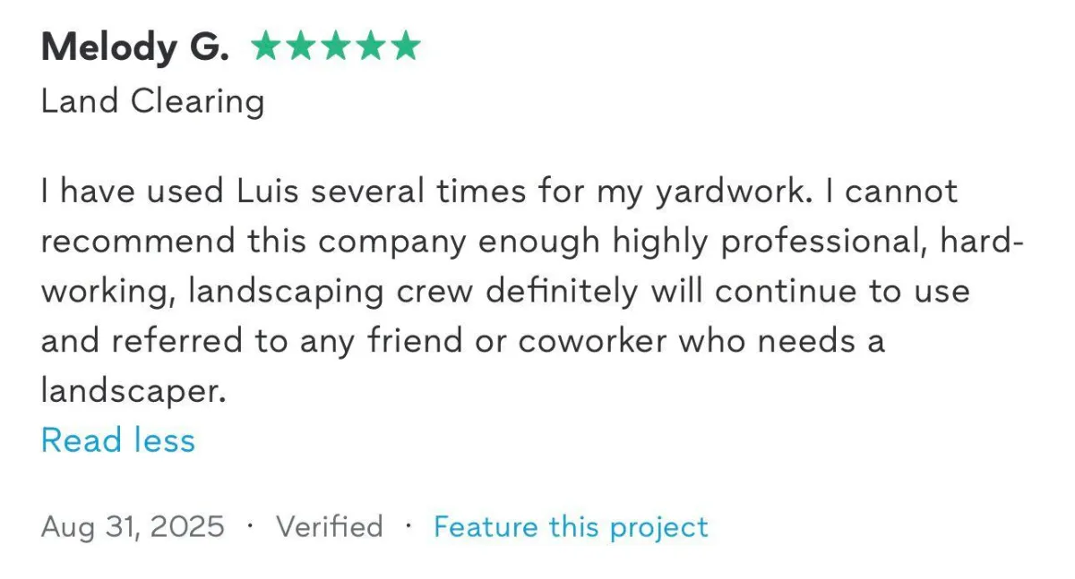Select the third green rating star
Image resolution: width=1075 pixels, height=579 pixels.
[x=336, y=46]
